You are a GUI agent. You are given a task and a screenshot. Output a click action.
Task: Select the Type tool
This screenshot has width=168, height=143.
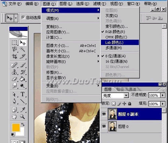[23, 94]
